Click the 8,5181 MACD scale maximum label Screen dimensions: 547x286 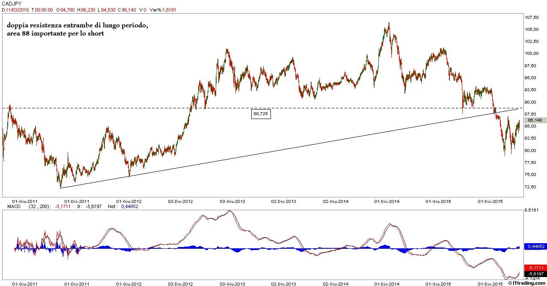(x=532, y=210)
